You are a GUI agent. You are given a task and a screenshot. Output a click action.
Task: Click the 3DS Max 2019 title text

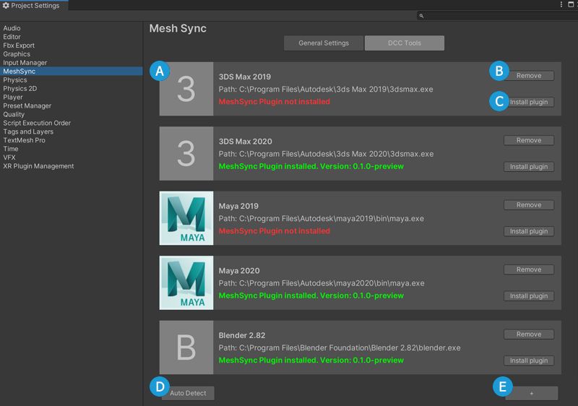245,77
